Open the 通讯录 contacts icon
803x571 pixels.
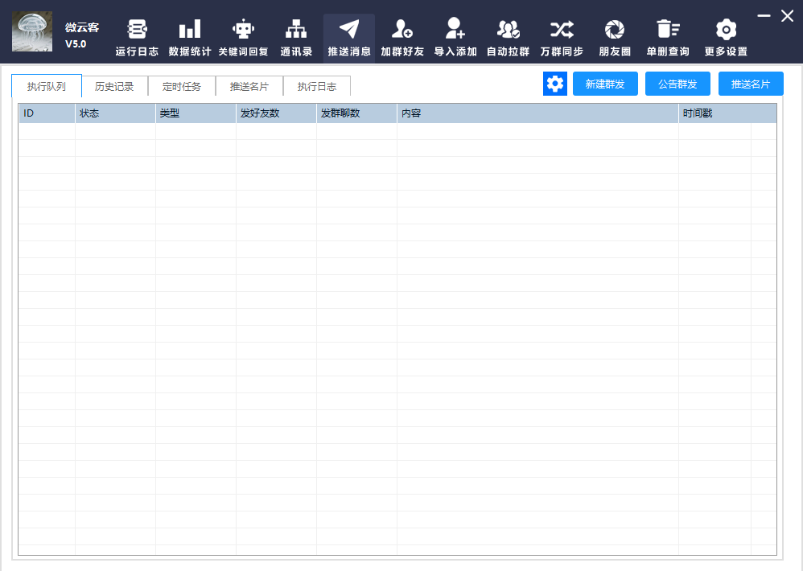(296, 30)
